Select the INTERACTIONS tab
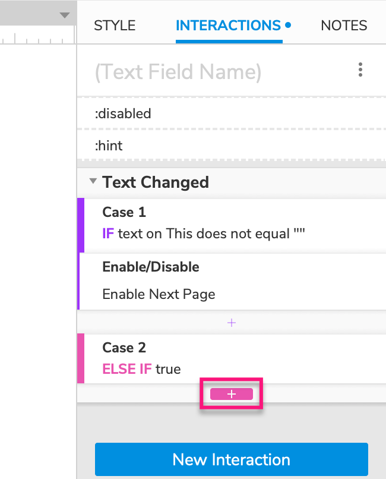386x479 pixels. coord(229,26)
